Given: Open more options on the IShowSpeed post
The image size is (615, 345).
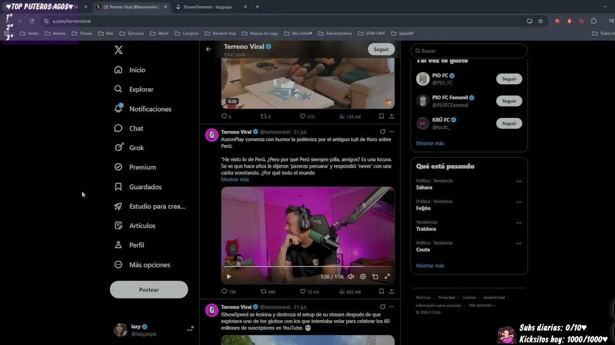Looking at the screenshot, I should point(392,307).
